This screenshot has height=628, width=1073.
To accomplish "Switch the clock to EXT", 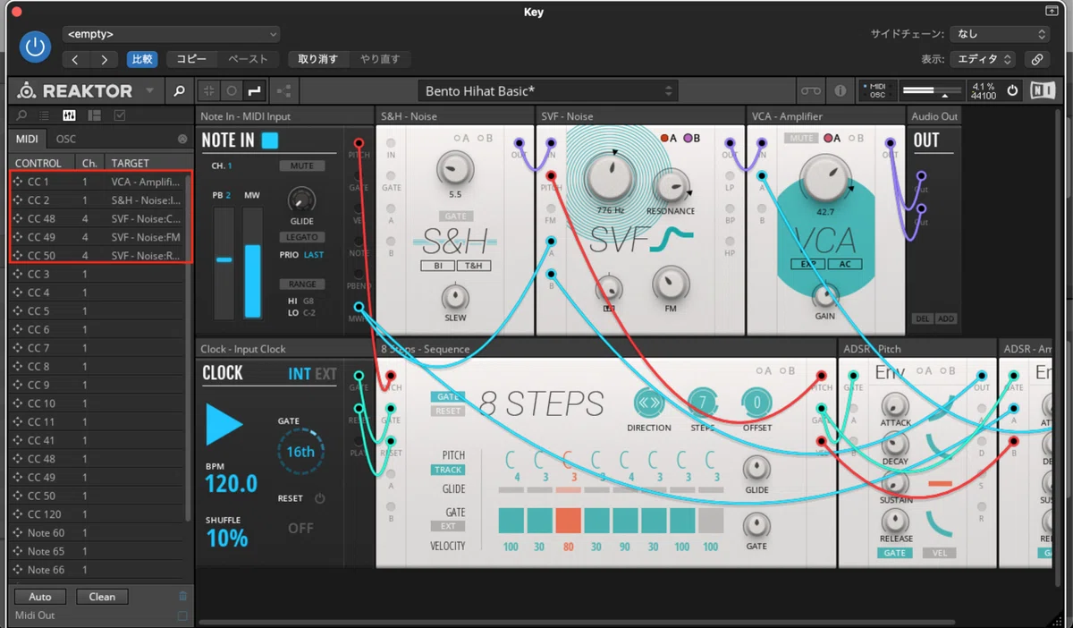I will [326, 374].
